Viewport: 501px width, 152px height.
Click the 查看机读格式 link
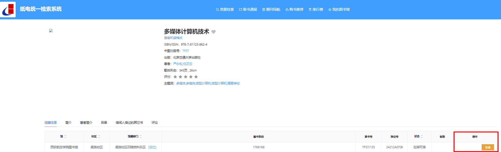click(173, 38)
